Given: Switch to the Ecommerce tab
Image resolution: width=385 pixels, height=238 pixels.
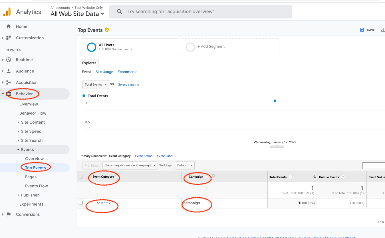Looking at the screenshot, I should (x=127, y=72).
